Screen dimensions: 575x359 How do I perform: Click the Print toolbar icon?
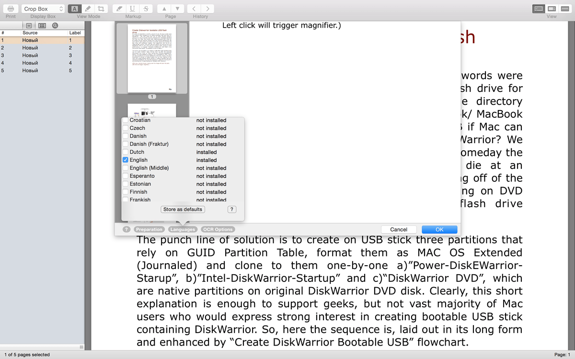[x=11, y=9]
